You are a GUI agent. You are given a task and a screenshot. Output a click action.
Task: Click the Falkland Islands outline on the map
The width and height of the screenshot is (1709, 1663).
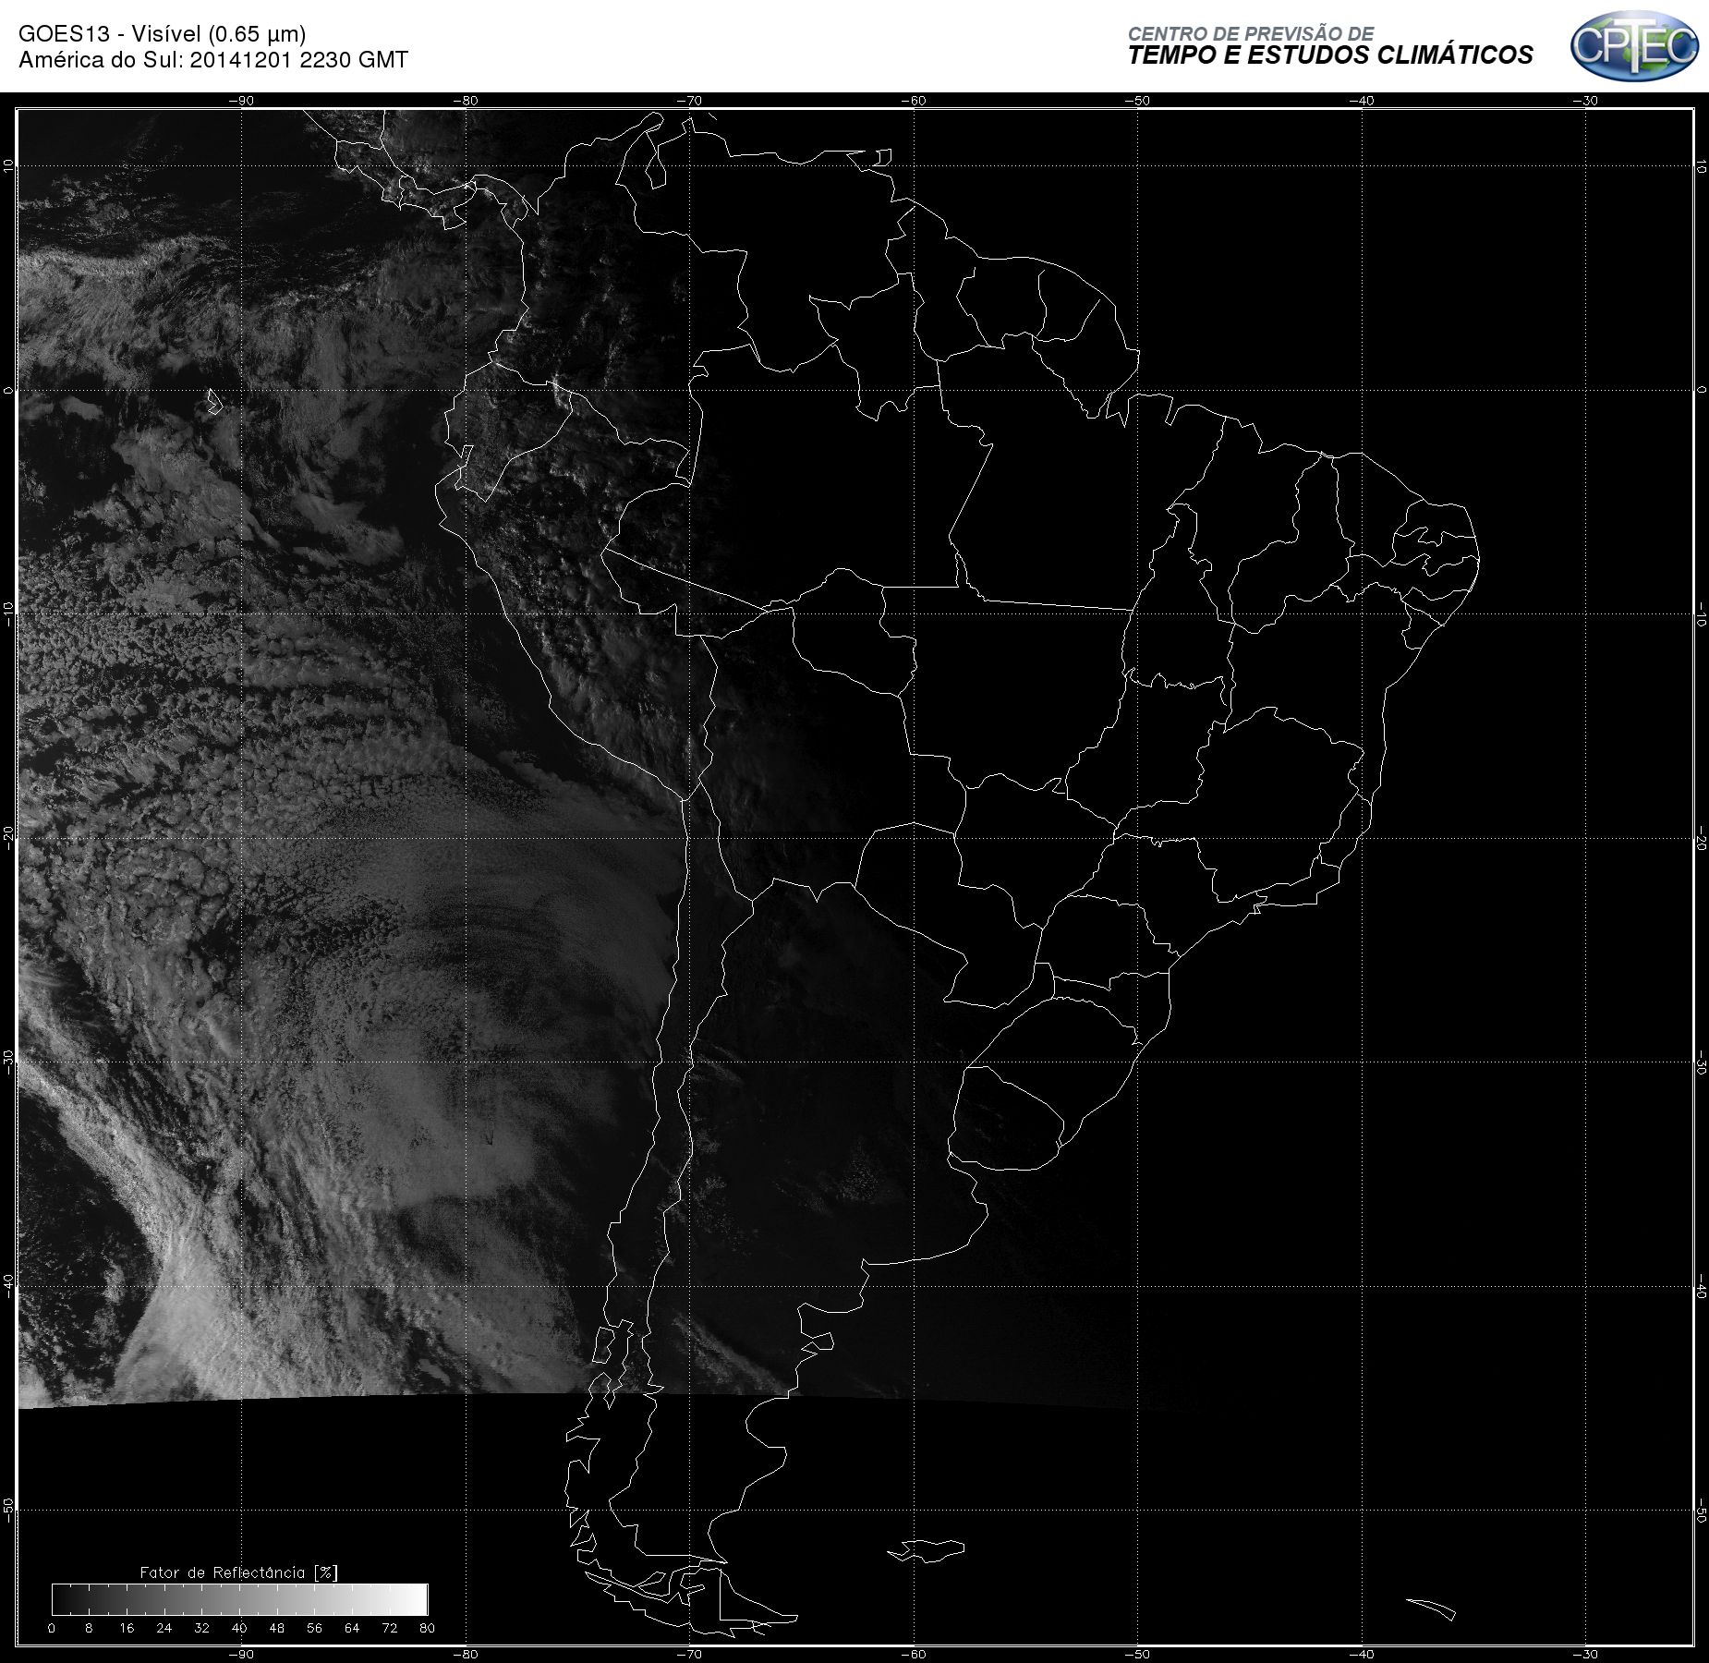click(x=927, y=1549)
